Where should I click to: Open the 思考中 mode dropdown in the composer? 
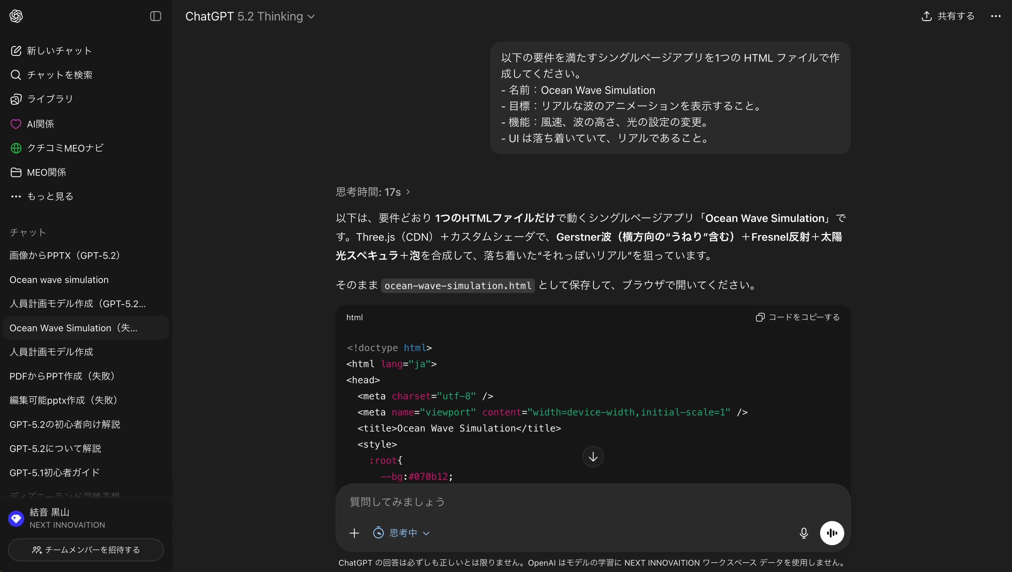pos(401,533)
